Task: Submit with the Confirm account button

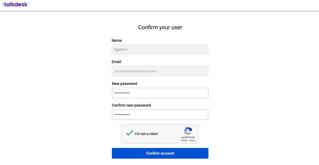Action: pos(160,153)
